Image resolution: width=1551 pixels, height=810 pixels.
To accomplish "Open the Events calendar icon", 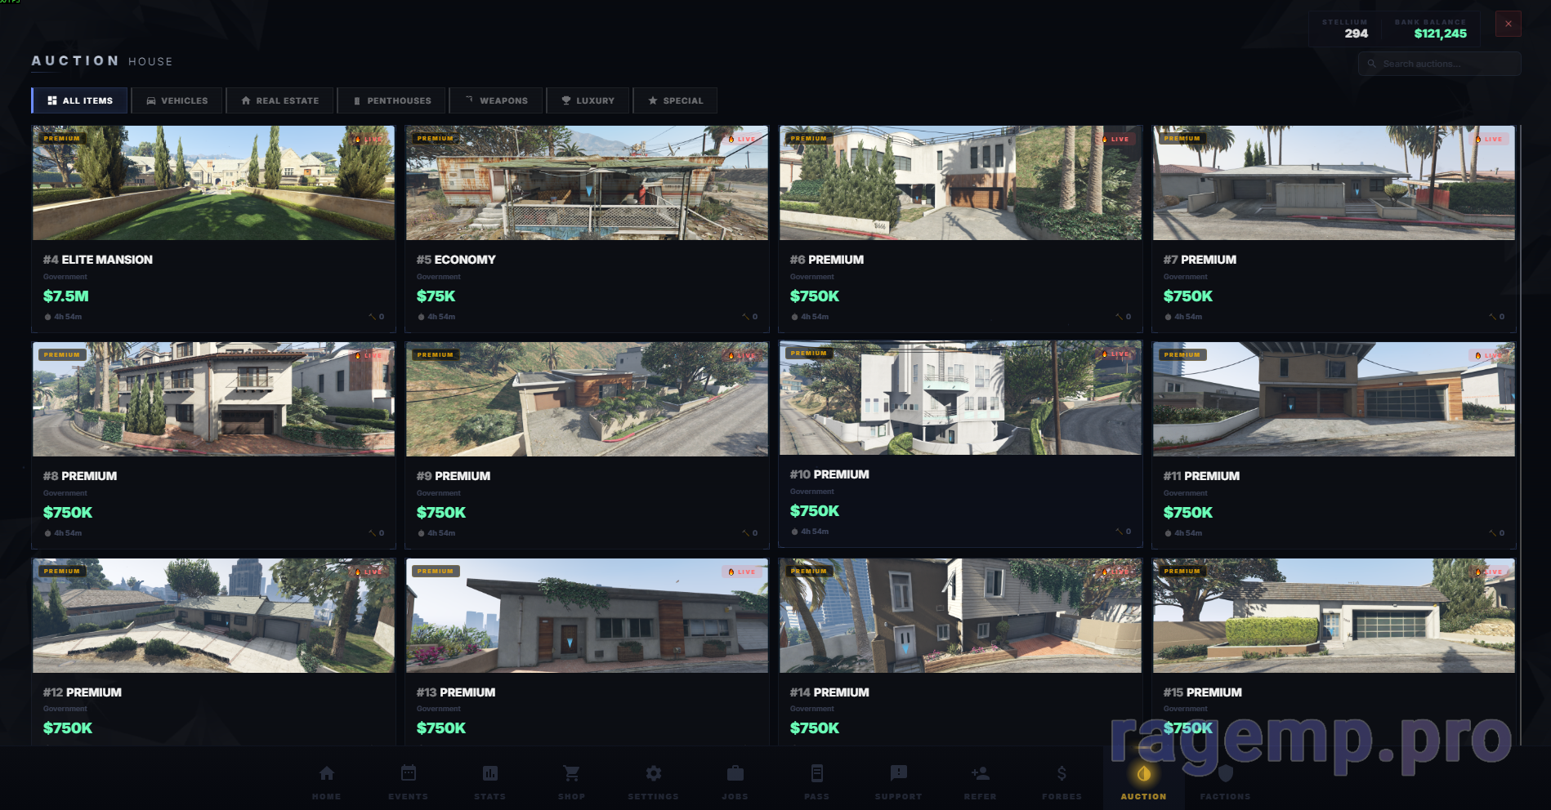I will point(408,774).
